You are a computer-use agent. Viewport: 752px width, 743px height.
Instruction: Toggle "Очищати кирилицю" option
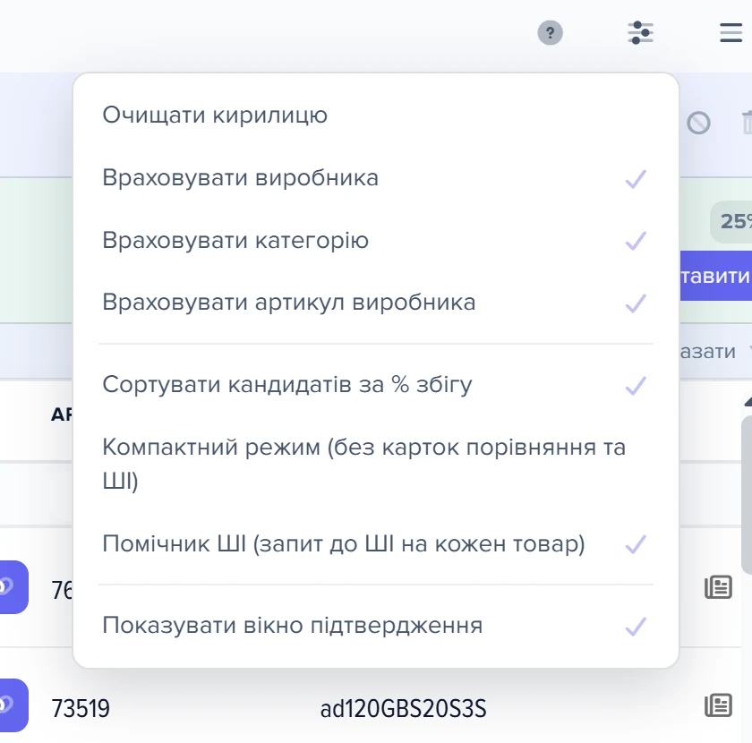click(x=375, y=115)
